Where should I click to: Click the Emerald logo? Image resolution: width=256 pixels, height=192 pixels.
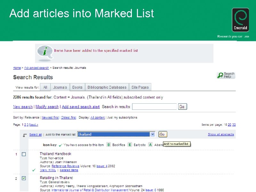point(240,20)
